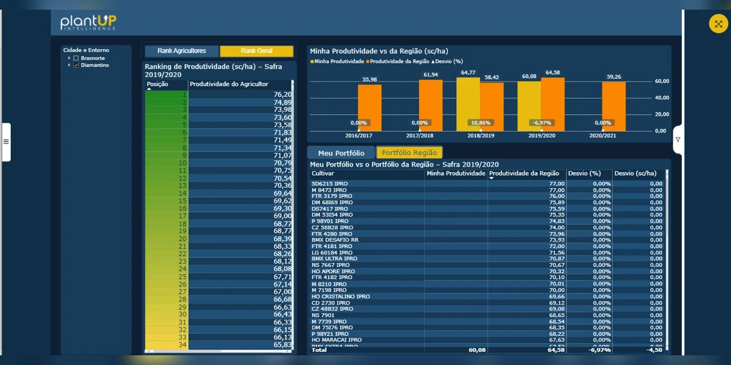Click the Desvio (%) legend triangle

point(433,61)
